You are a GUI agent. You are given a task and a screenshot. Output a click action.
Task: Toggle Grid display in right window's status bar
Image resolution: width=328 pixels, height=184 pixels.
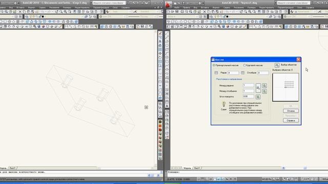click(202, 179)
